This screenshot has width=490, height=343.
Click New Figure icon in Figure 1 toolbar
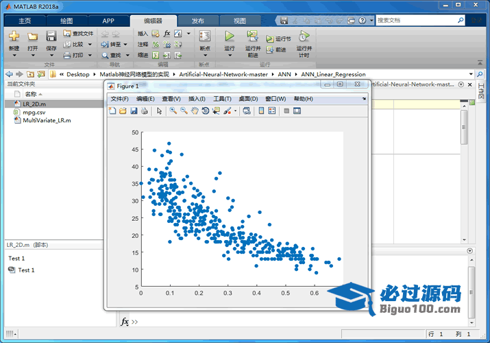[x=112, y=110]
